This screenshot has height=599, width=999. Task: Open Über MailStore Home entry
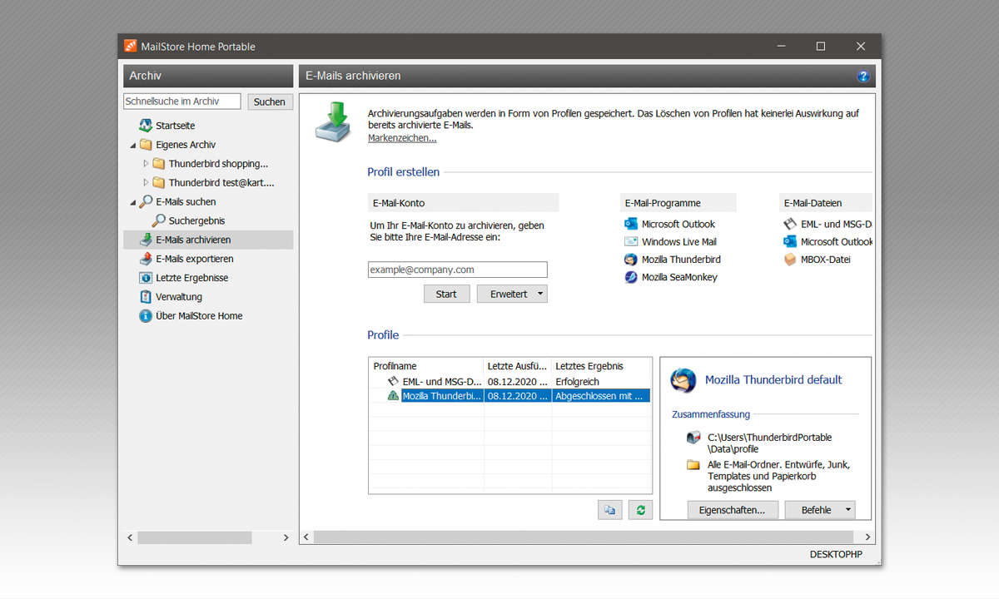click(x=199, y=316)
